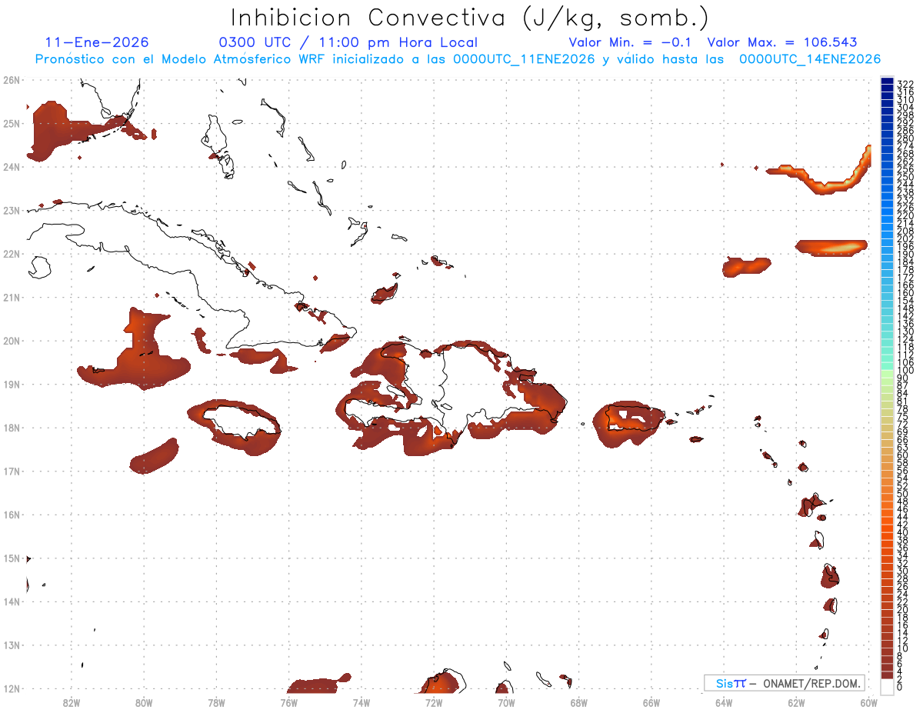Click the 74W longitude label
This screenshot has width=923, height=713.
(361, 702)
